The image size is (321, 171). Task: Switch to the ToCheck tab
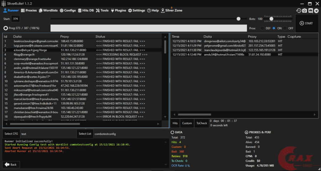click(202, 123)
